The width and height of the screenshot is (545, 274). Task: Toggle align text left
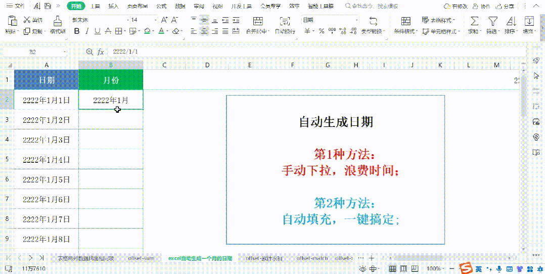click(194, 31)
